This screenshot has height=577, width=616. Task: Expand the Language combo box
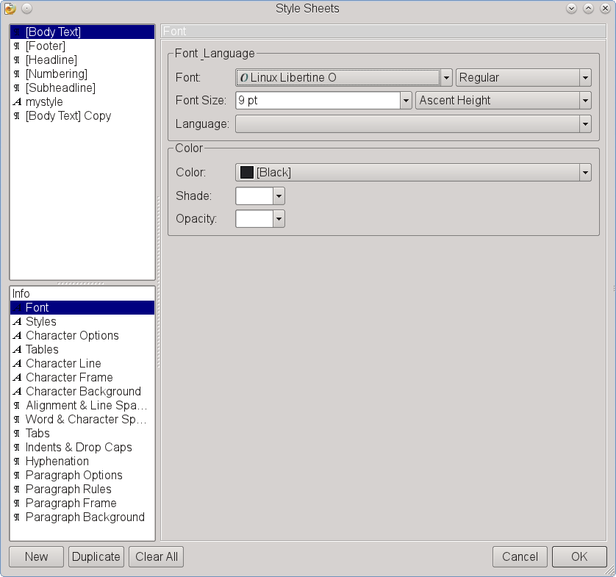click(585, 124)
